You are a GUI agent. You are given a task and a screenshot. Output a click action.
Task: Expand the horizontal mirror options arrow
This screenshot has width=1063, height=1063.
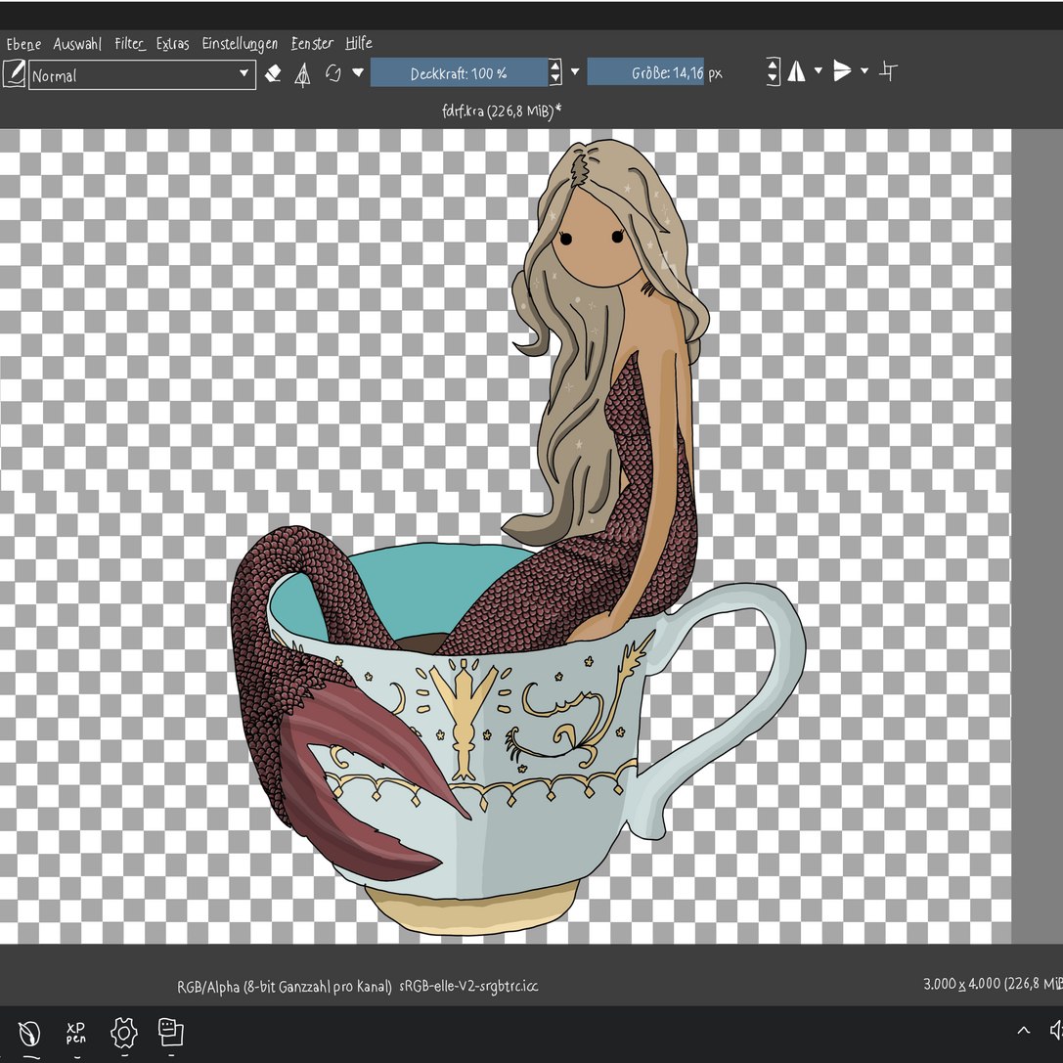coord(819,71)
